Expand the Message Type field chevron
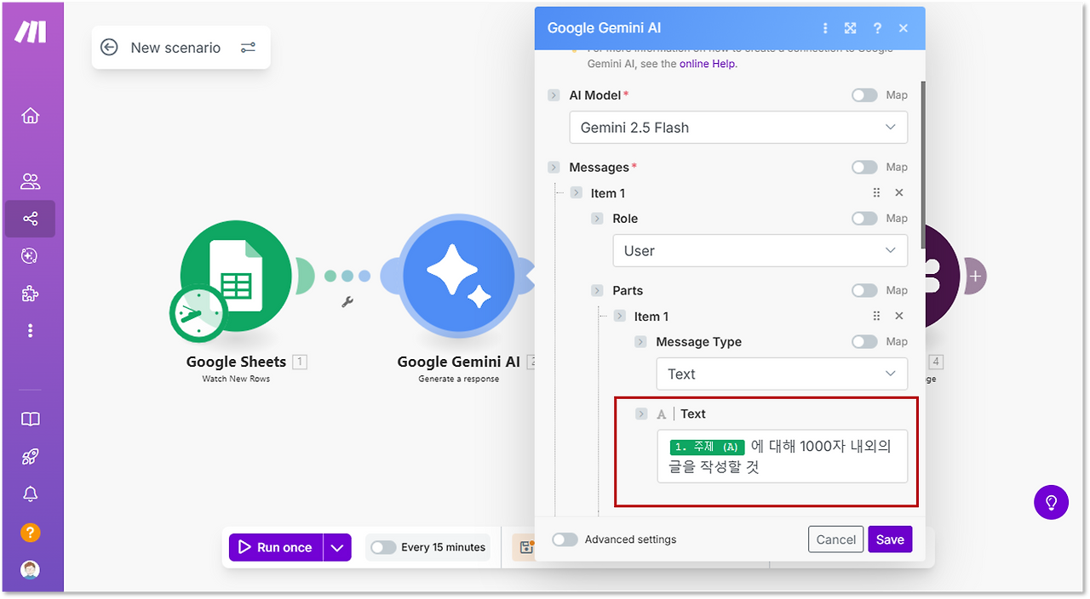The width and height of the screenshot is (1090, 599). (x=641, y=342)
